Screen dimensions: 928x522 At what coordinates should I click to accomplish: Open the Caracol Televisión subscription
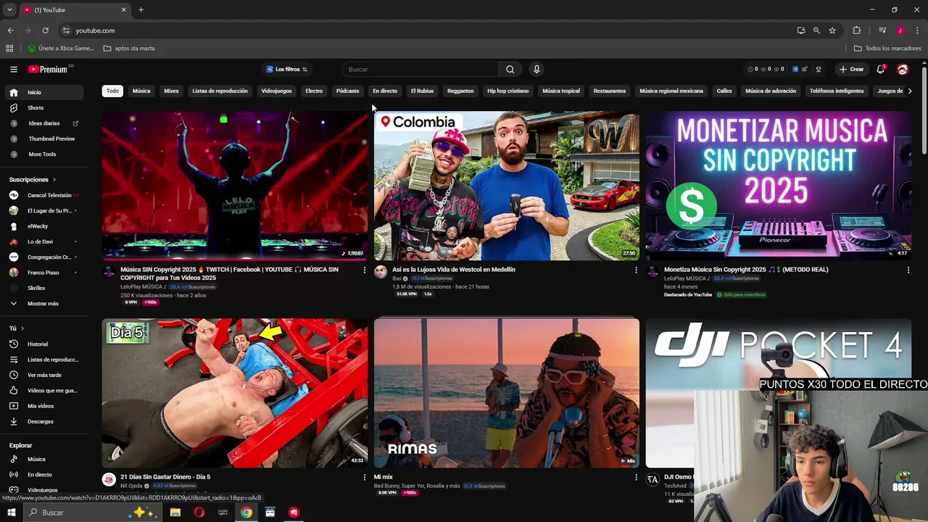point(45,195)
